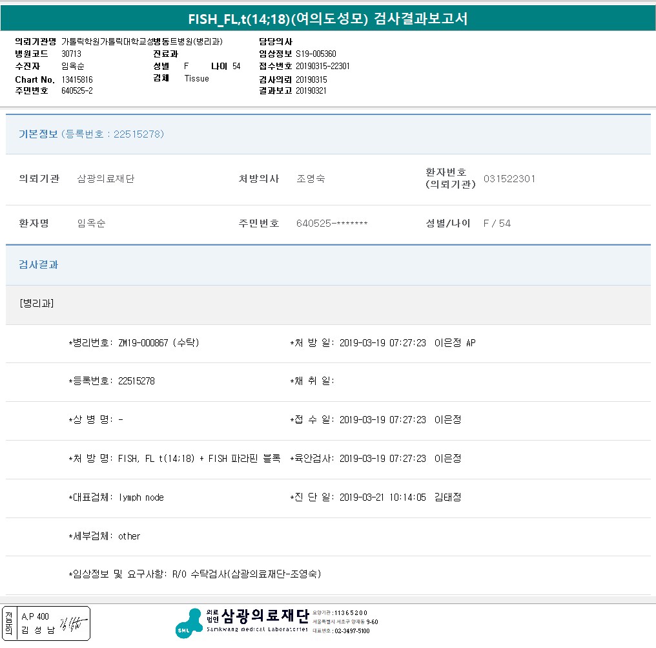Select the 임상정보 및 요구사항 line
This screenshot has height=648, width=656.
194,574
